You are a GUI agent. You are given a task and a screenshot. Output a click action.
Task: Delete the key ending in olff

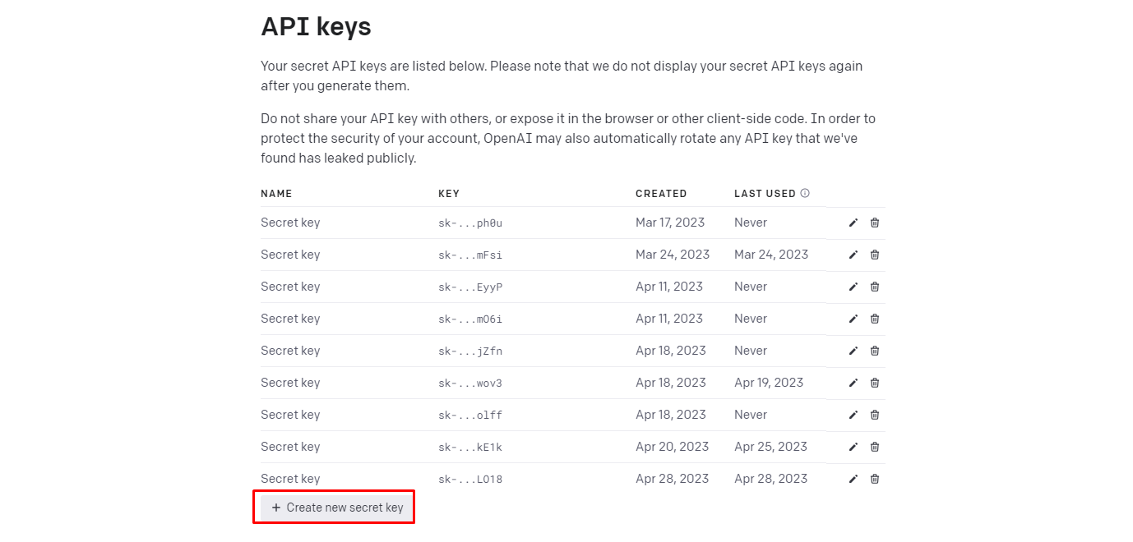(x=875, y=415)
